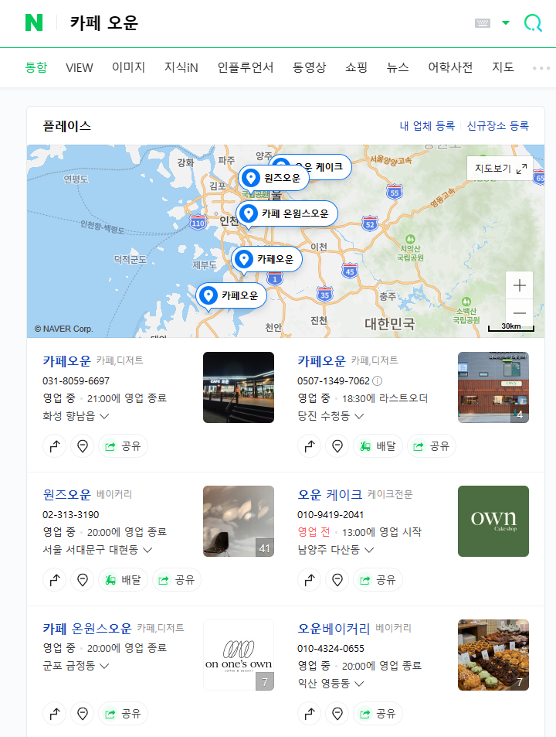Click the 신규장소 등록 link

click(498, 126)
